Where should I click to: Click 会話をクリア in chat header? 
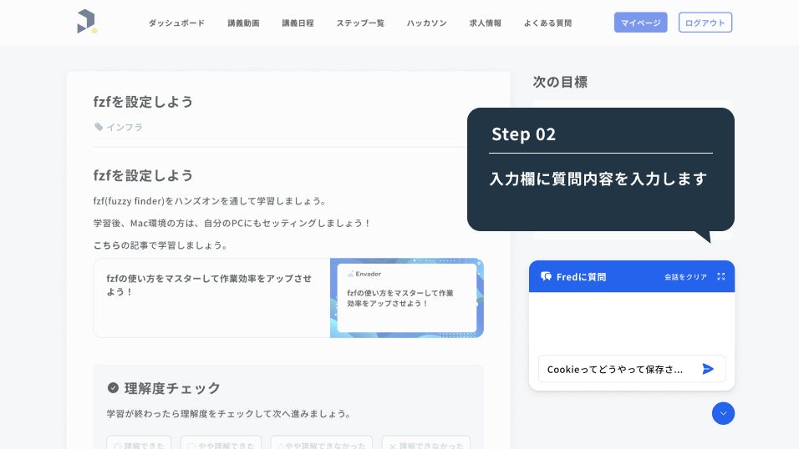[685, 277]
